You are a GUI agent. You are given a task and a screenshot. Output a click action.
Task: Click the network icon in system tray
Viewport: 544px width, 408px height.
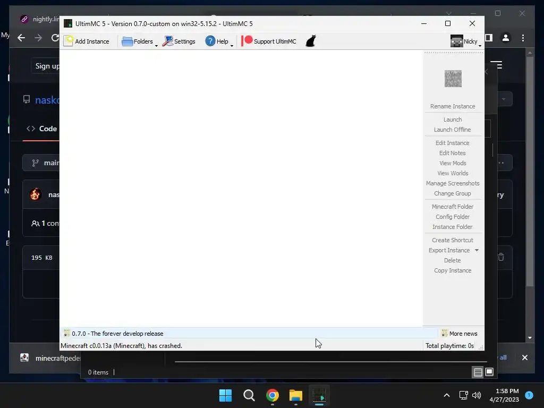[x=463, y=395]
